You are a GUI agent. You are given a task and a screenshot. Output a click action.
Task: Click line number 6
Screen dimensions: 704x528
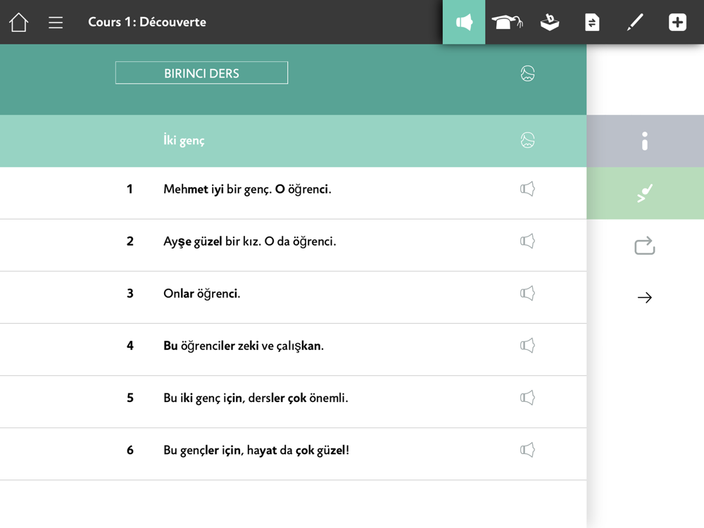pyautogui.click(x=130, y=449)
